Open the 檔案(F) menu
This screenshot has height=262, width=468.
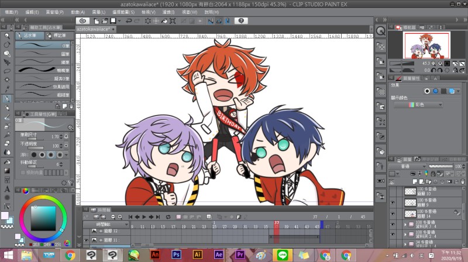click(x=12, y=12)
